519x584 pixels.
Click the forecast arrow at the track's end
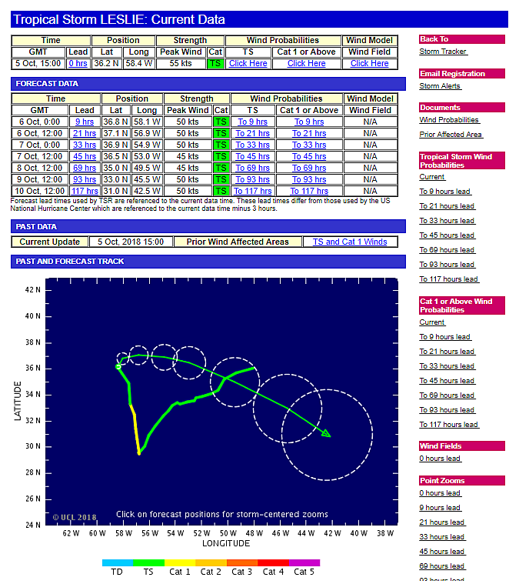click(x=326, y=433)
